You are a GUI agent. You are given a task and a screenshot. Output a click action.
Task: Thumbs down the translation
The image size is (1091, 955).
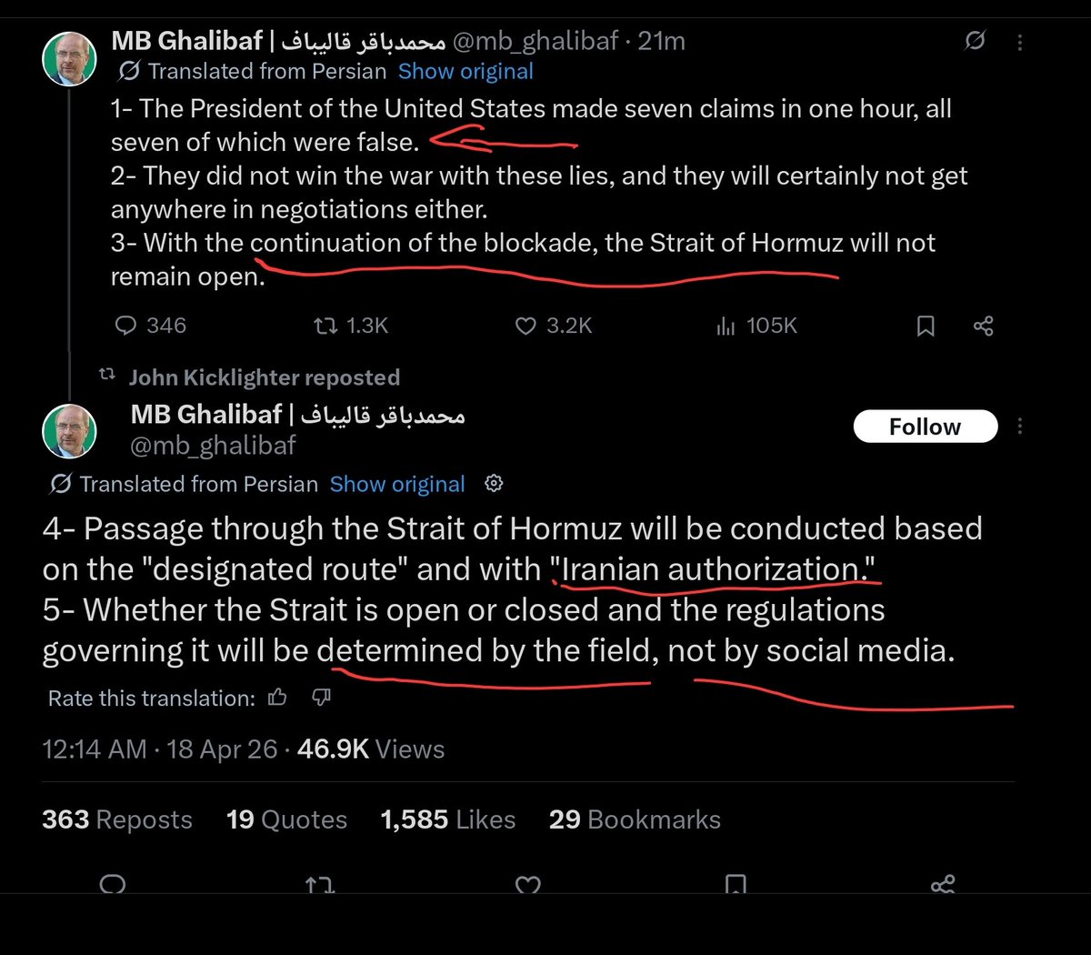pyautogui.click(x=321, y=698)
